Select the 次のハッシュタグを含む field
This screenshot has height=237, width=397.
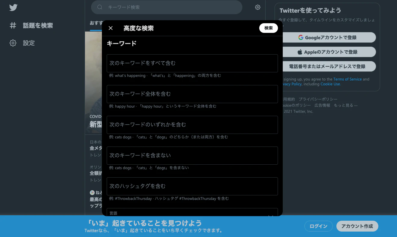click(x=192, y=186)
